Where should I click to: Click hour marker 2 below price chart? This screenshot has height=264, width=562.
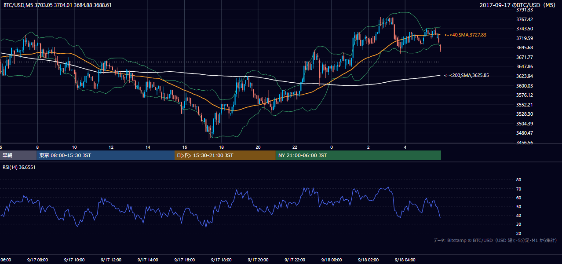(x=369, y=147)
